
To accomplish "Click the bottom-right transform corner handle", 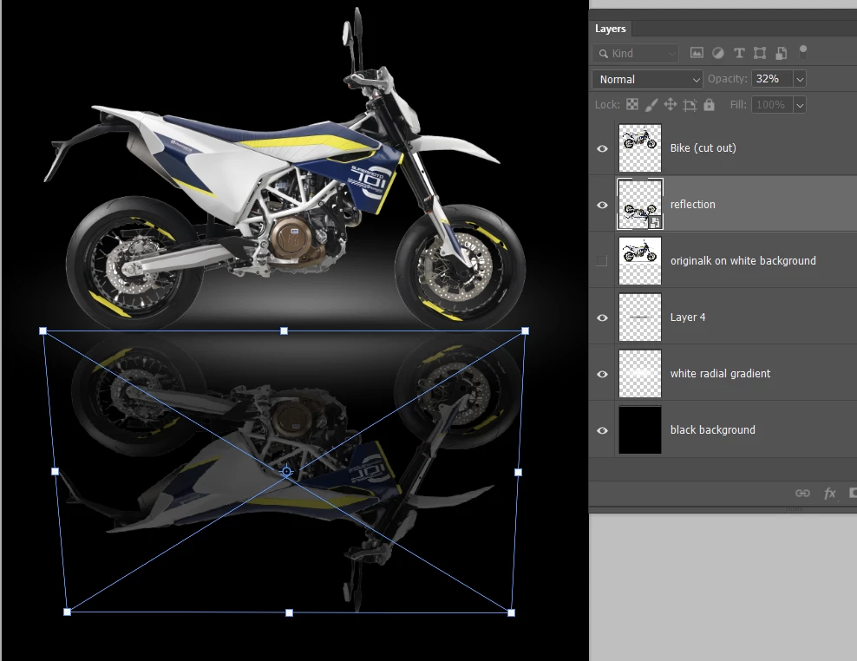I will click(x=511, y=613).
